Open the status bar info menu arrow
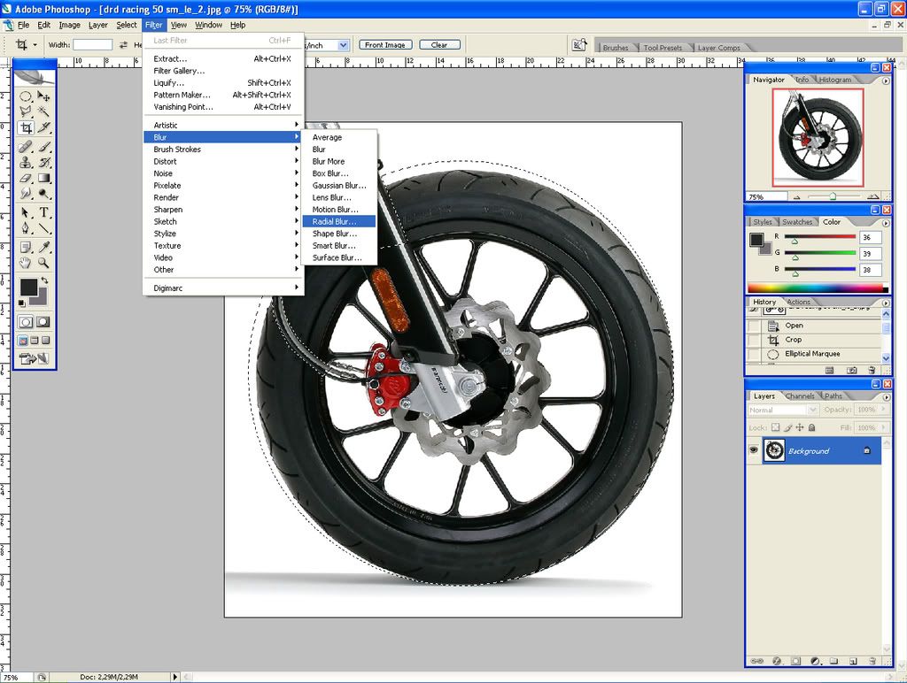This screenshot has height=683, width=907. [175, 677]
